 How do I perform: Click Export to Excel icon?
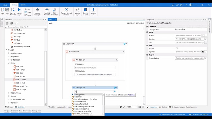pyautogui.click(x=85, y=10)
